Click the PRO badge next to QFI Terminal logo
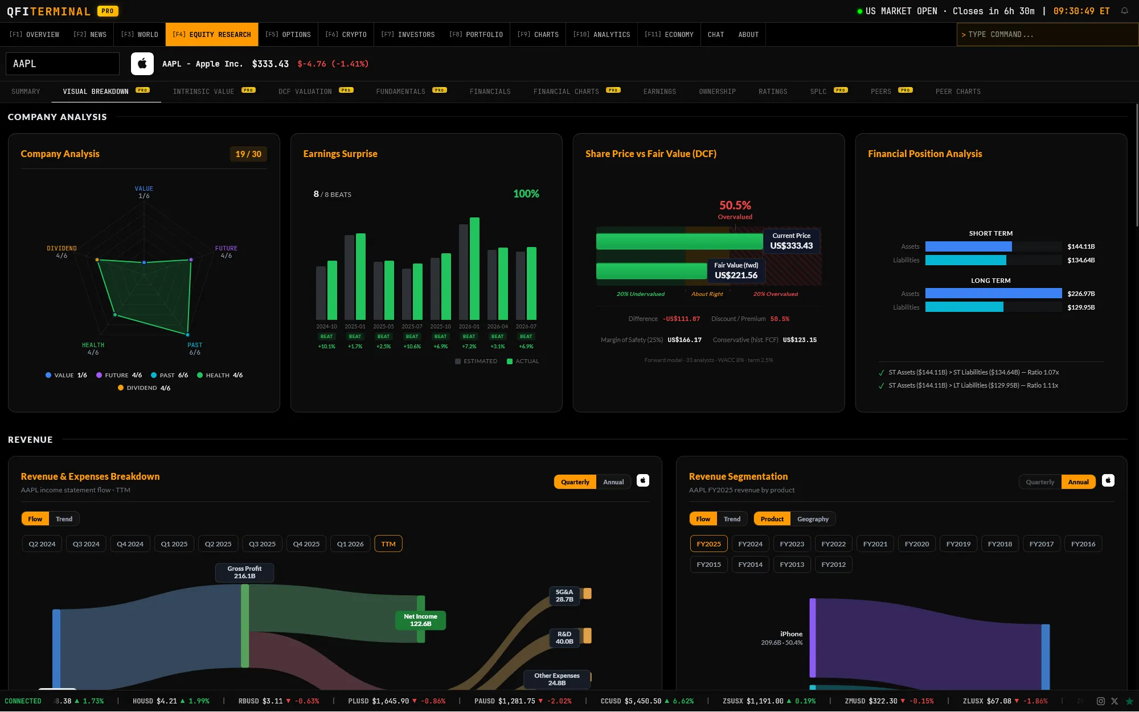 click(x=108, y=11)
